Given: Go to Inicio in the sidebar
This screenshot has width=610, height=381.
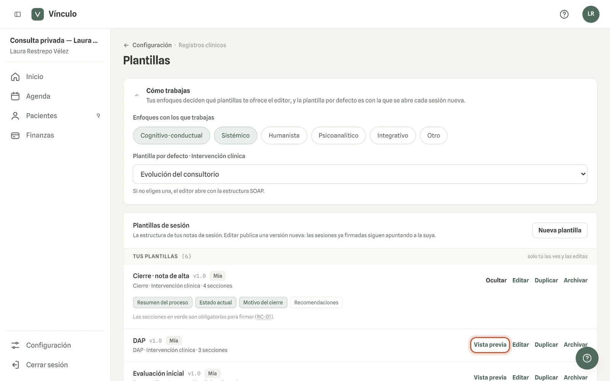Looking at the screenshot, I should click(x=55, y=77).
